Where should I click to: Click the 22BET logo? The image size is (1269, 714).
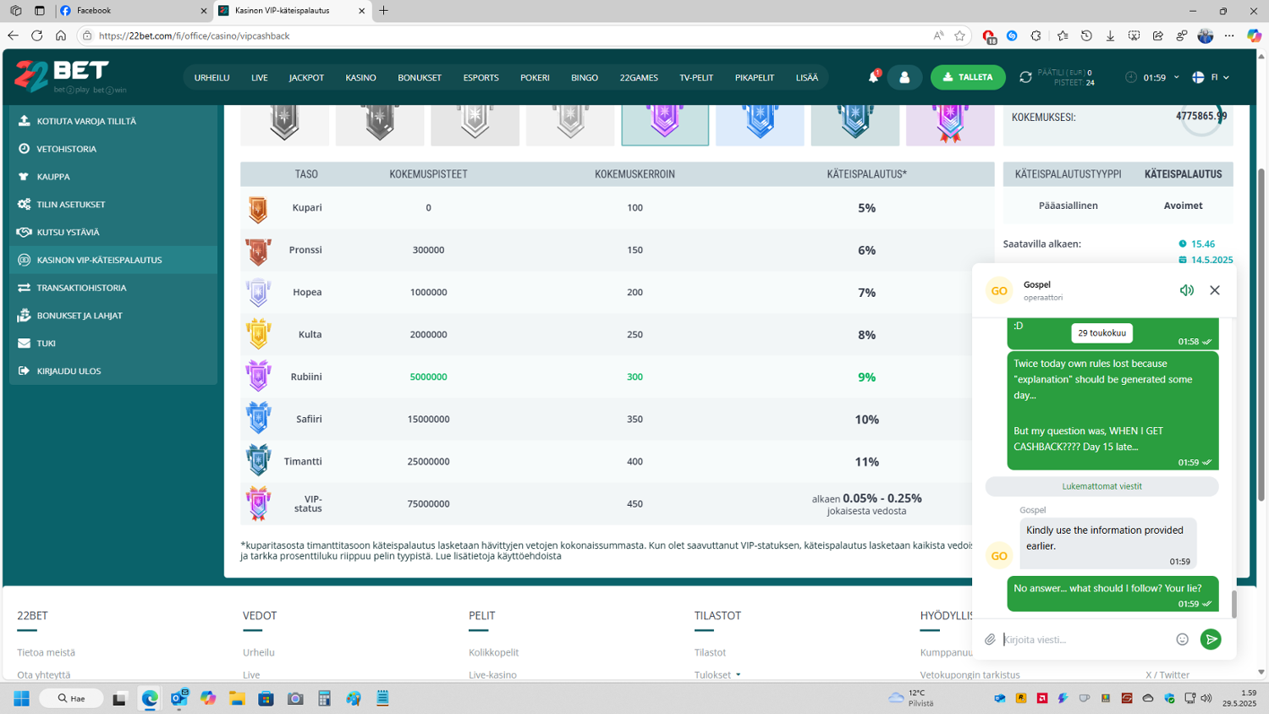coord(62,77)
